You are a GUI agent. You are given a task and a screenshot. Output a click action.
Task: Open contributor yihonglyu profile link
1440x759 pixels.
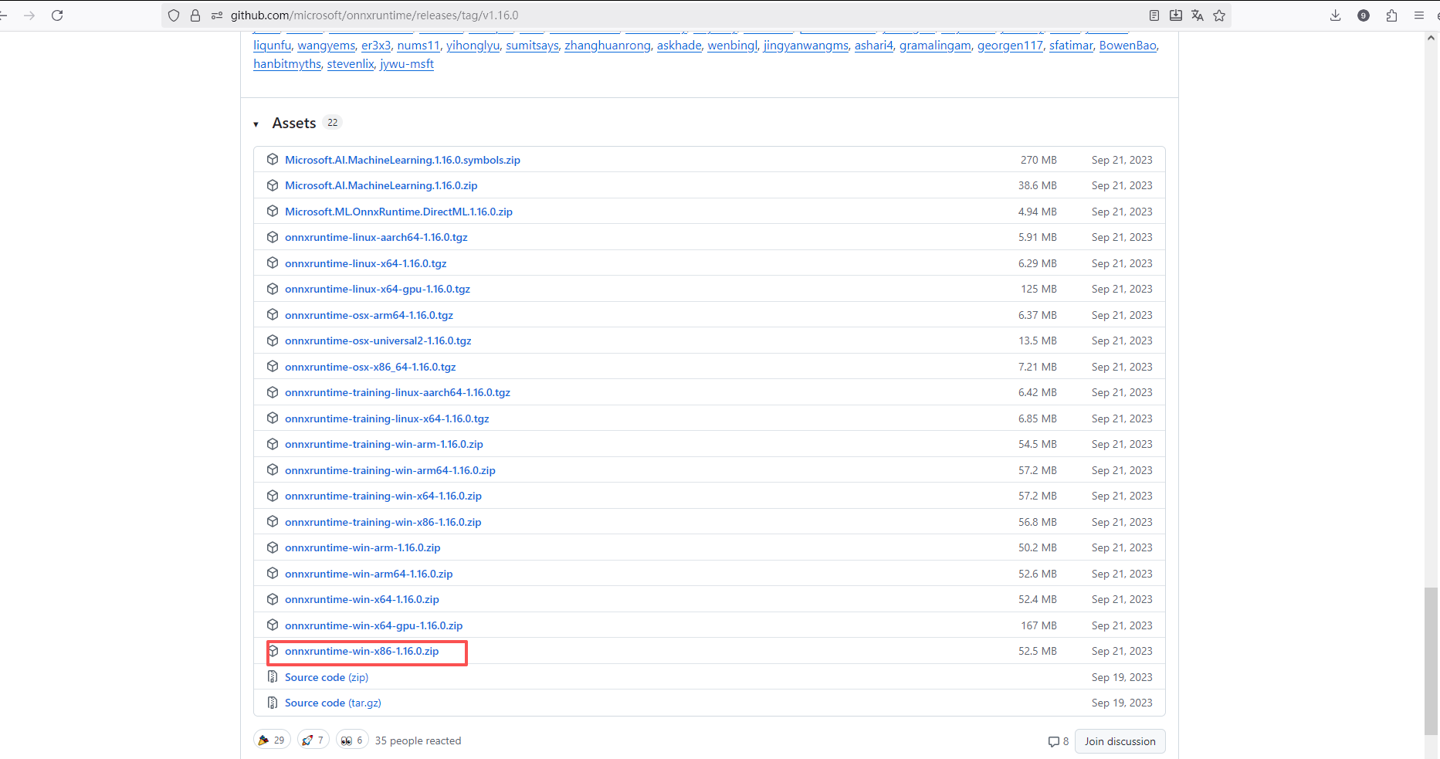coord(473,46)
